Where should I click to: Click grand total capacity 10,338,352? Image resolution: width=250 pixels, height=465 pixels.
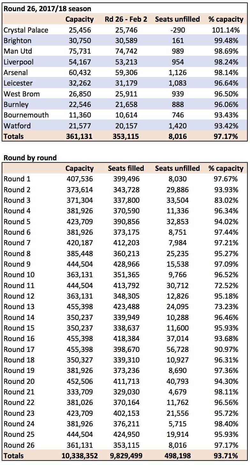80,455
